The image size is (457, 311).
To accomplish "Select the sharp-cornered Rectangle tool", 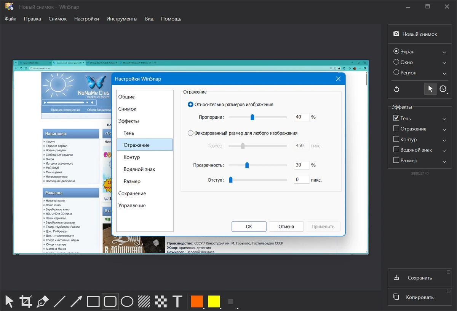I will [x=93, y=301].
